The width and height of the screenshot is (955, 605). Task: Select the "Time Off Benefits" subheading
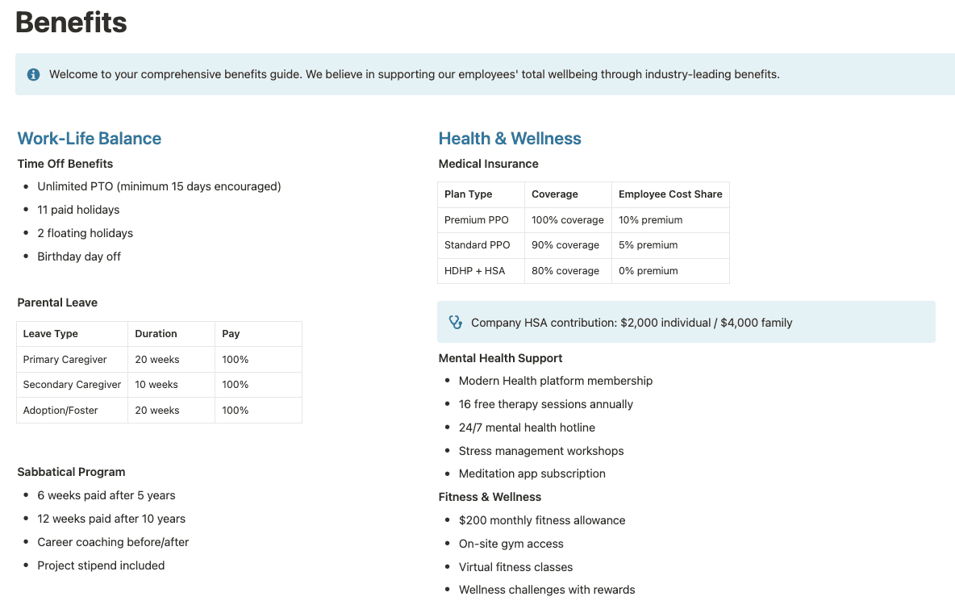65,164
